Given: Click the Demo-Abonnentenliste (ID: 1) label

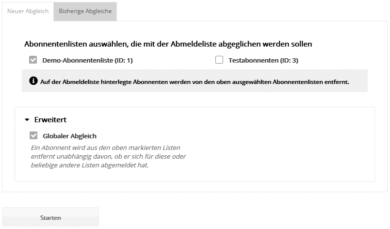Looking at the screenshot, I should (87, 61).
